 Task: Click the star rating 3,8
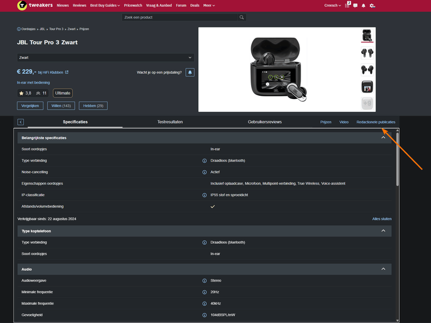click(25, 93)
